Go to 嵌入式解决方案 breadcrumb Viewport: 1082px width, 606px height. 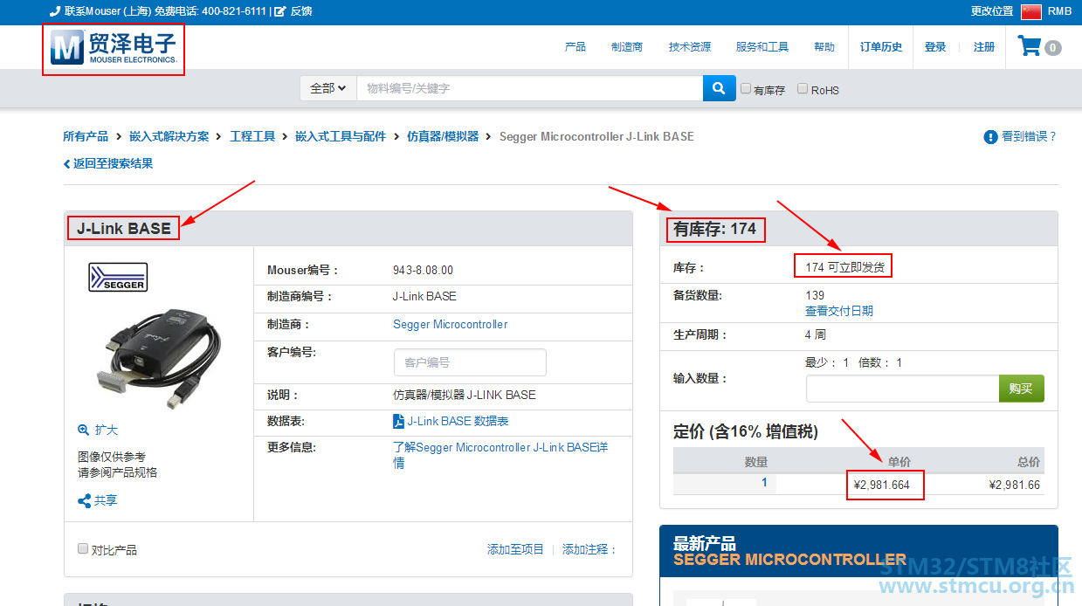tap(169, 136)
